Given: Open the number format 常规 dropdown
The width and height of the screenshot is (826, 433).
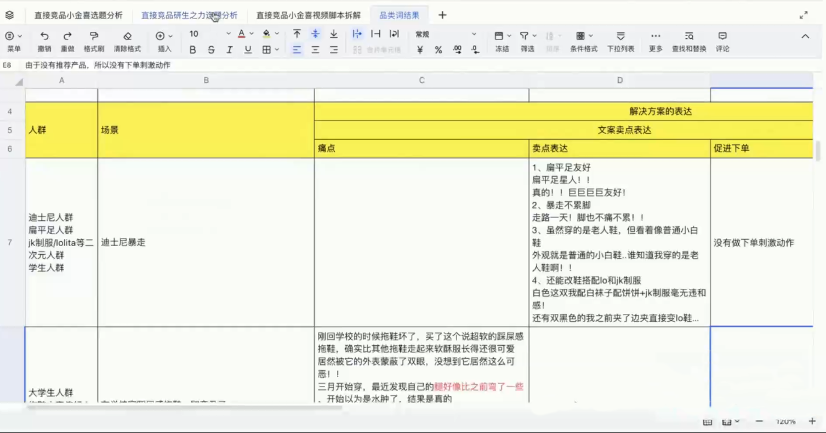Looking at the screenshot, I should (474, 34).
